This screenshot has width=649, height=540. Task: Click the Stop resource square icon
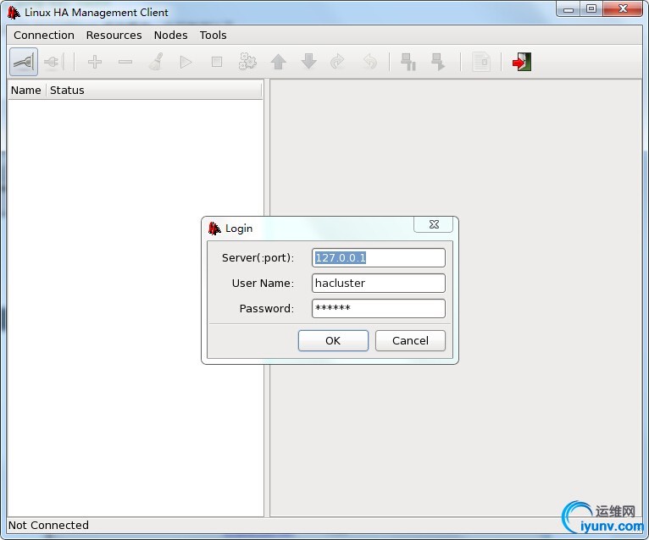pyautogui.click(x=216, y=62)
